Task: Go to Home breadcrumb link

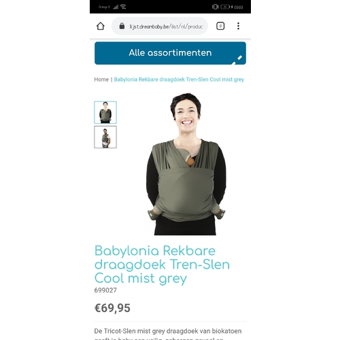Action: [x=101, y=80]
